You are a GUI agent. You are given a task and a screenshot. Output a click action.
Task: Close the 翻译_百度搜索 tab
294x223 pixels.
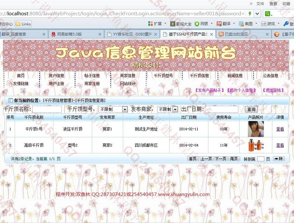tap(44, 34)
